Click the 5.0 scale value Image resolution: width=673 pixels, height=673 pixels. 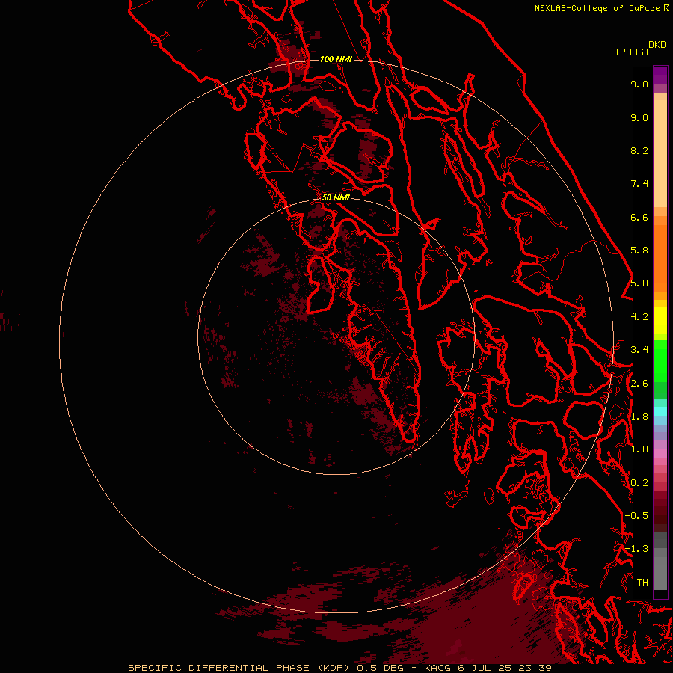point(639,283)
